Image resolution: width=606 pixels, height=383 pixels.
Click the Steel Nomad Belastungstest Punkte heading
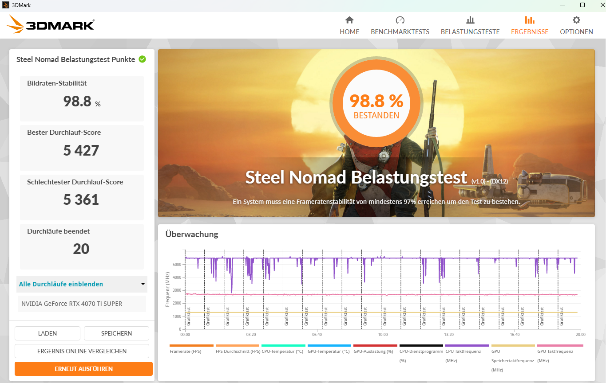[76, 59]
